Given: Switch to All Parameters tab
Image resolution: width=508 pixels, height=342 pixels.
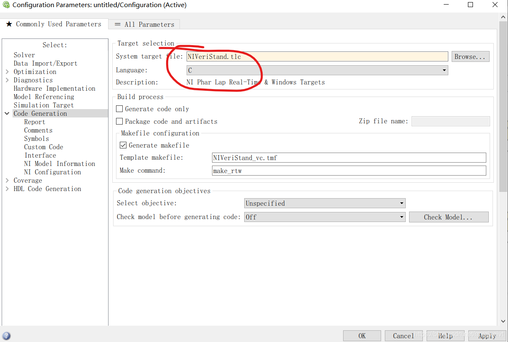Looking at the screenshot, I should (144, 24).
